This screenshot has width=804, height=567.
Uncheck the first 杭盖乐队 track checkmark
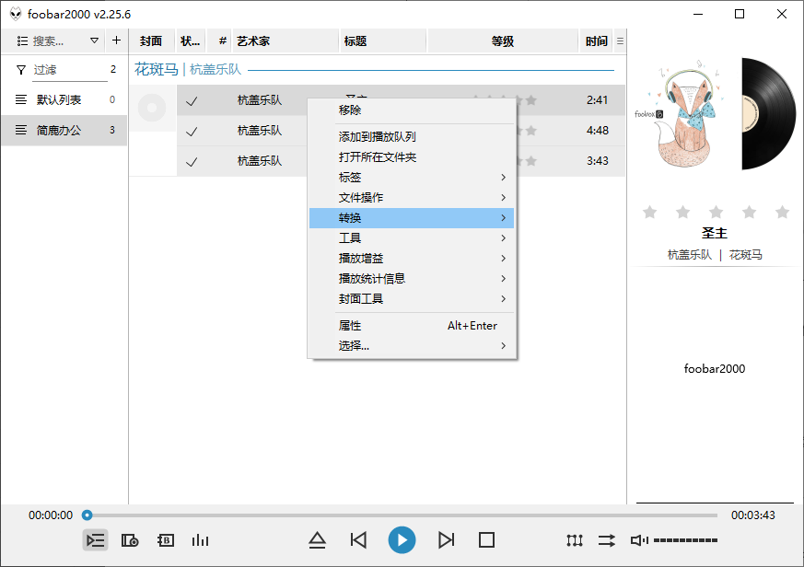192,99
